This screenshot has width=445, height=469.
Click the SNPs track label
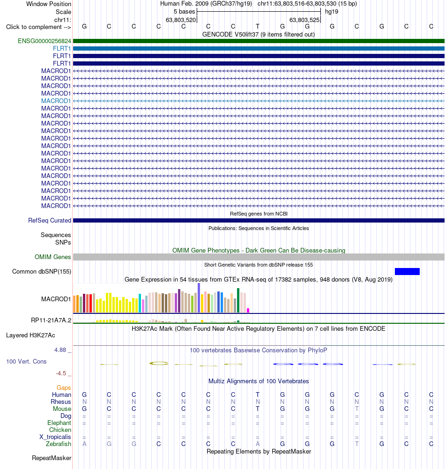tap(63, 242)
